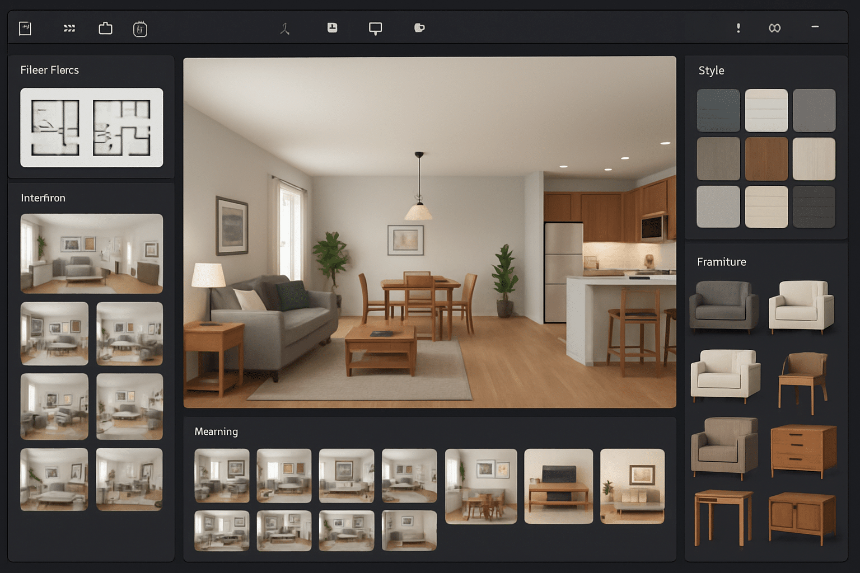
Task: Pick the off-white plank swatch in the top Style row
Action: tap(766, 110)
